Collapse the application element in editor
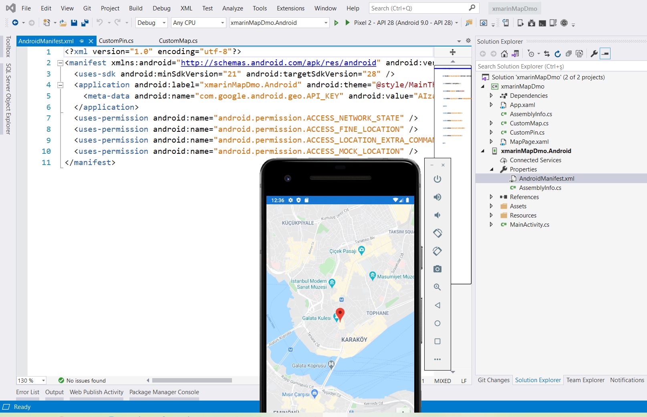 (60, 85)
